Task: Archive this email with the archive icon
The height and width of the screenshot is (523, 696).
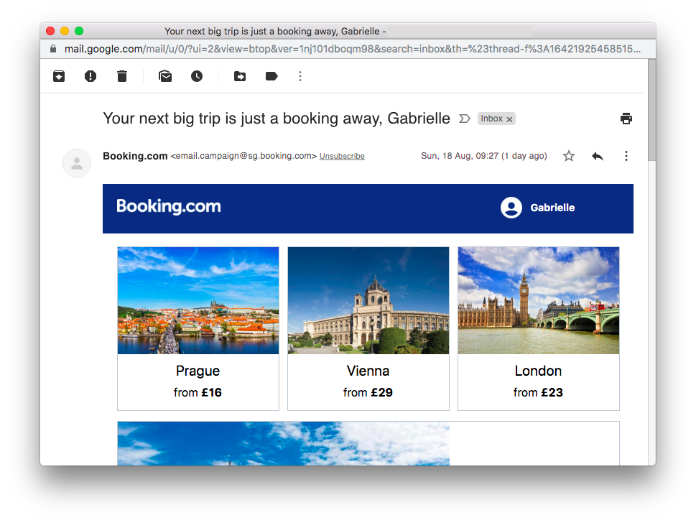Action: pyautogui.click(x=59, y=76)
